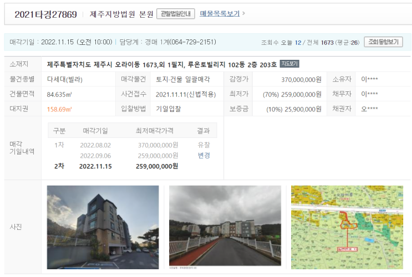The height and width of the screenshot is (277, 412).
Task: Open the cadastral map thumbnail
Action: tap(347, 227)
